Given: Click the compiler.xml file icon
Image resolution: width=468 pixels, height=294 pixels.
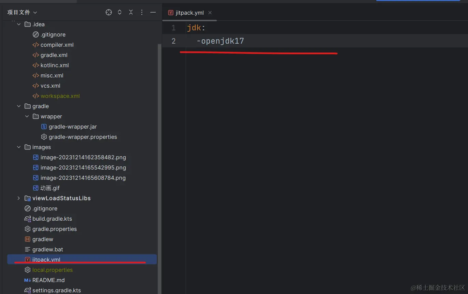Looking at the screenshot, I should tap(36, 45).
